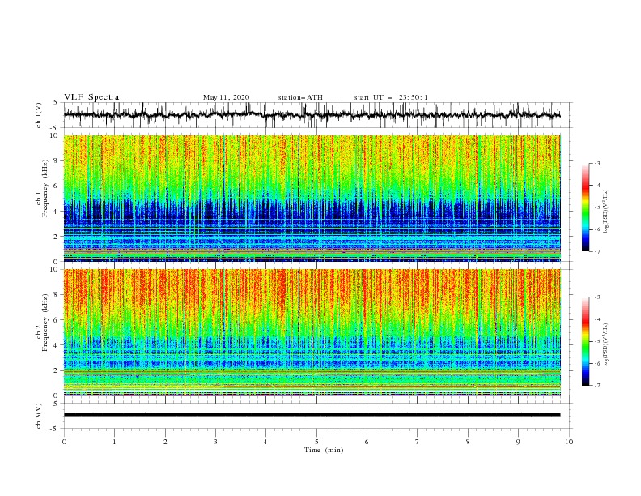
Task: Click the "3" tick label on the time axis
Action: (215, 442)
